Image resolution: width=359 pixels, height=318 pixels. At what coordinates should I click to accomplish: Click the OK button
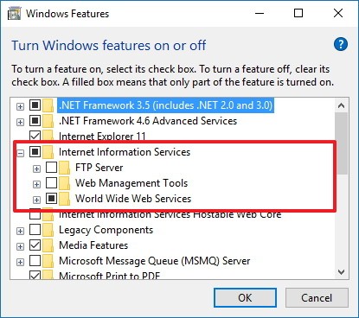point(245,298)
